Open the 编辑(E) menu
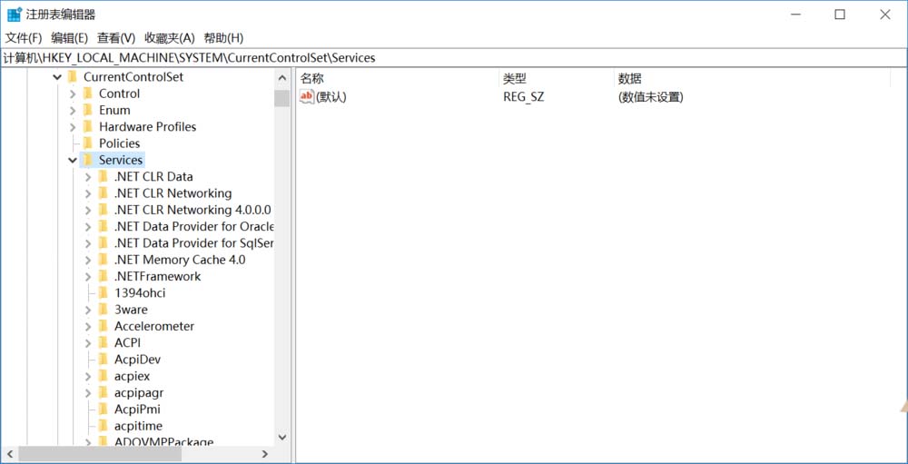908x464 pixels. click(70, 38)
